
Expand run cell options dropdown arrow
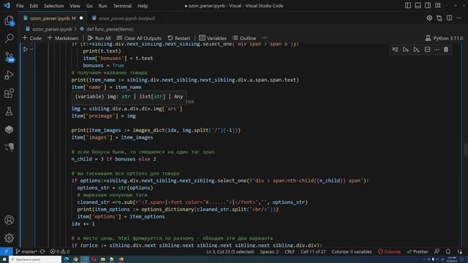pos(31,50)
